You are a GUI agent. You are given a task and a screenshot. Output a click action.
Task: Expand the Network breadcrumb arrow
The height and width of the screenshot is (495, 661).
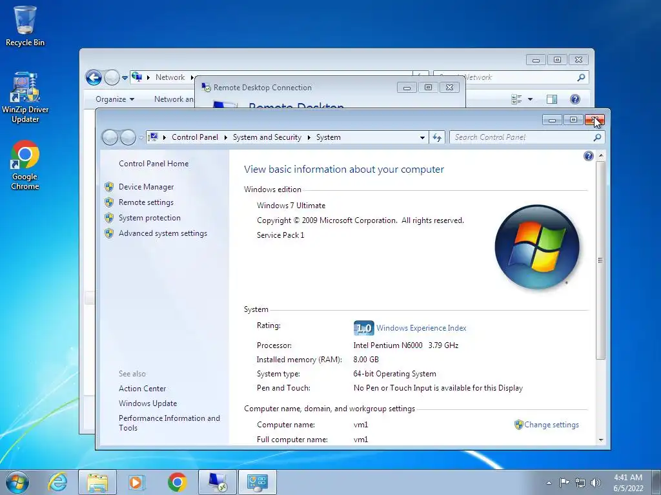[x=191, y=77]
